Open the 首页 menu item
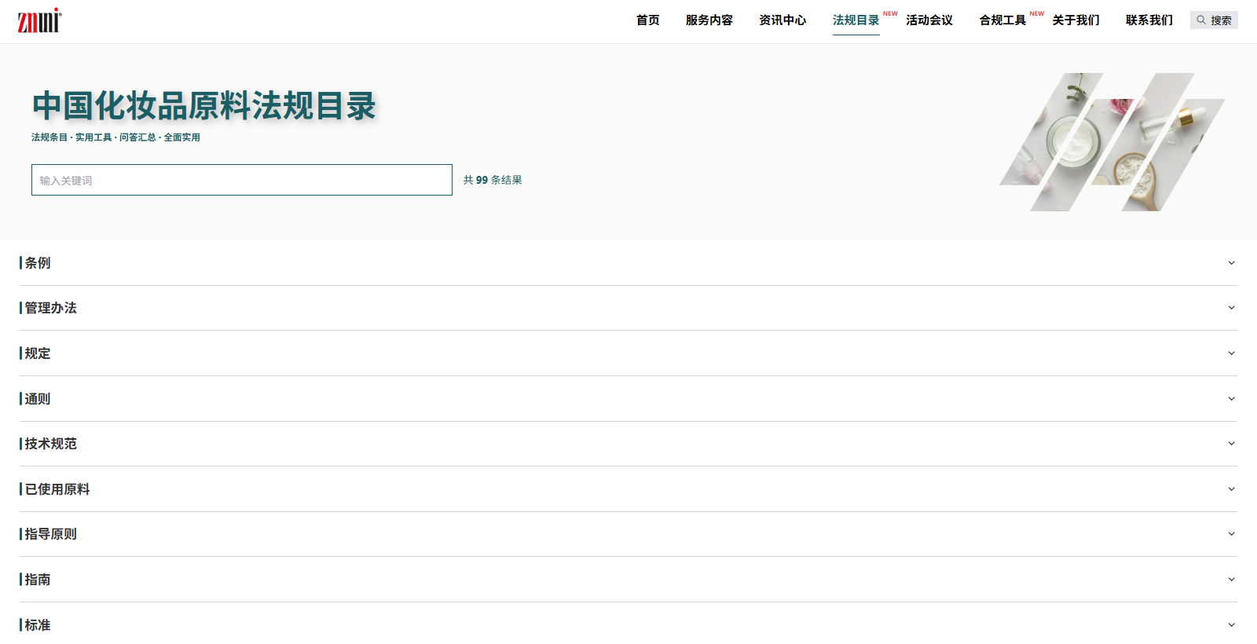The image size is (1257, 644). (647, 20)
